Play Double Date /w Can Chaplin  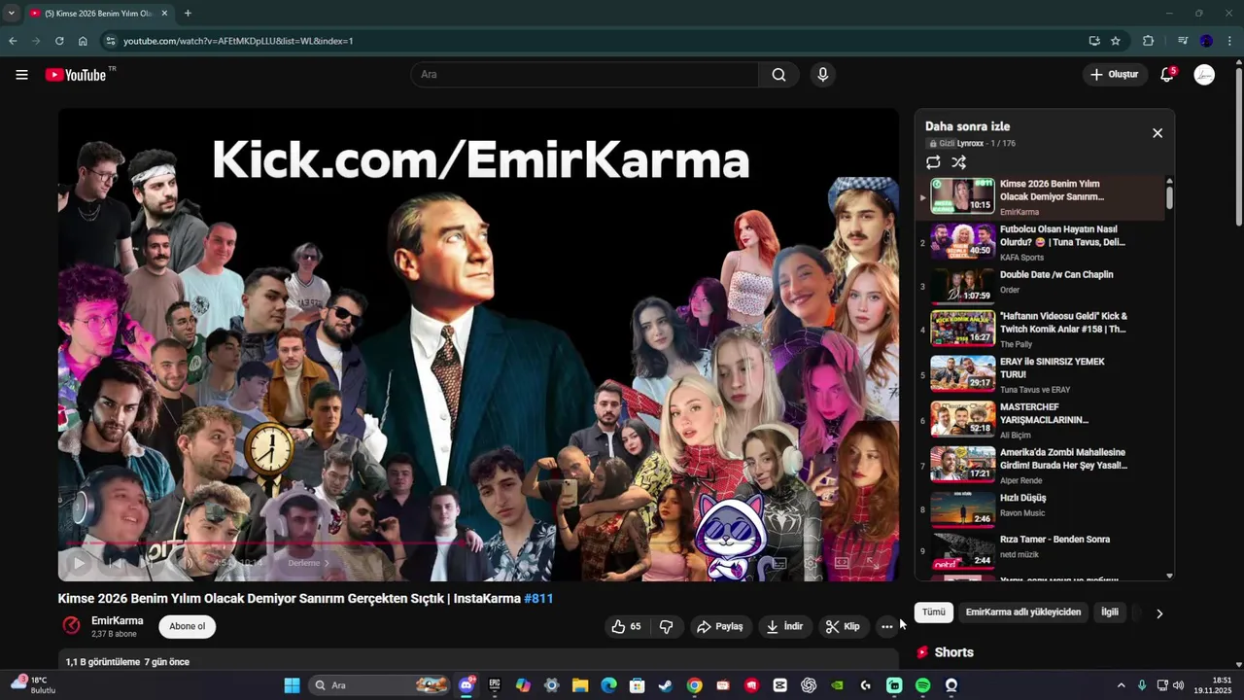(x=1056, y=275)
